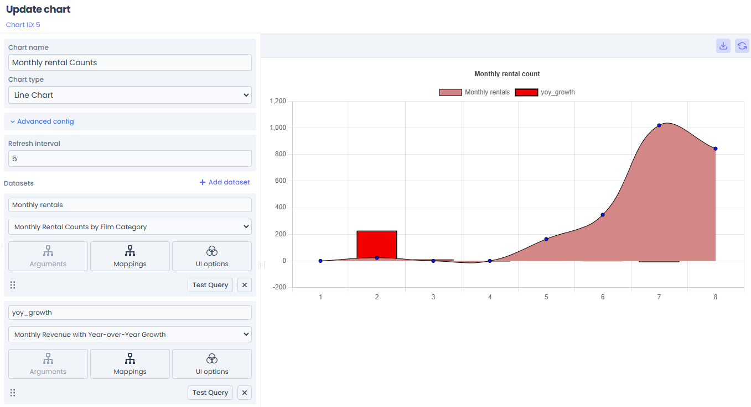Open Monthly Rental Counts by Film Category dropdown

pyautogui.click(x=130, y=227)
